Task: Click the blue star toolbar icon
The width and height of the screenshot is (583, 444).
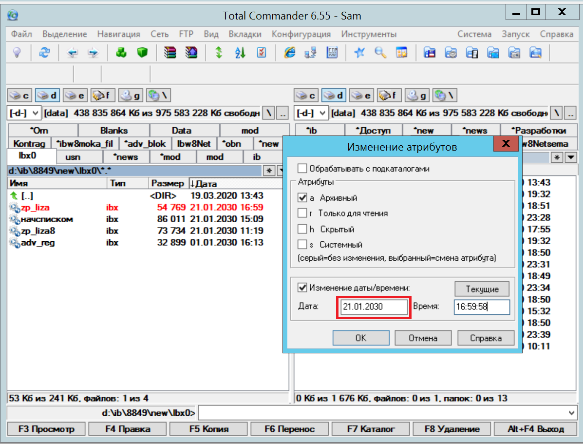Action: click(359, 53)
